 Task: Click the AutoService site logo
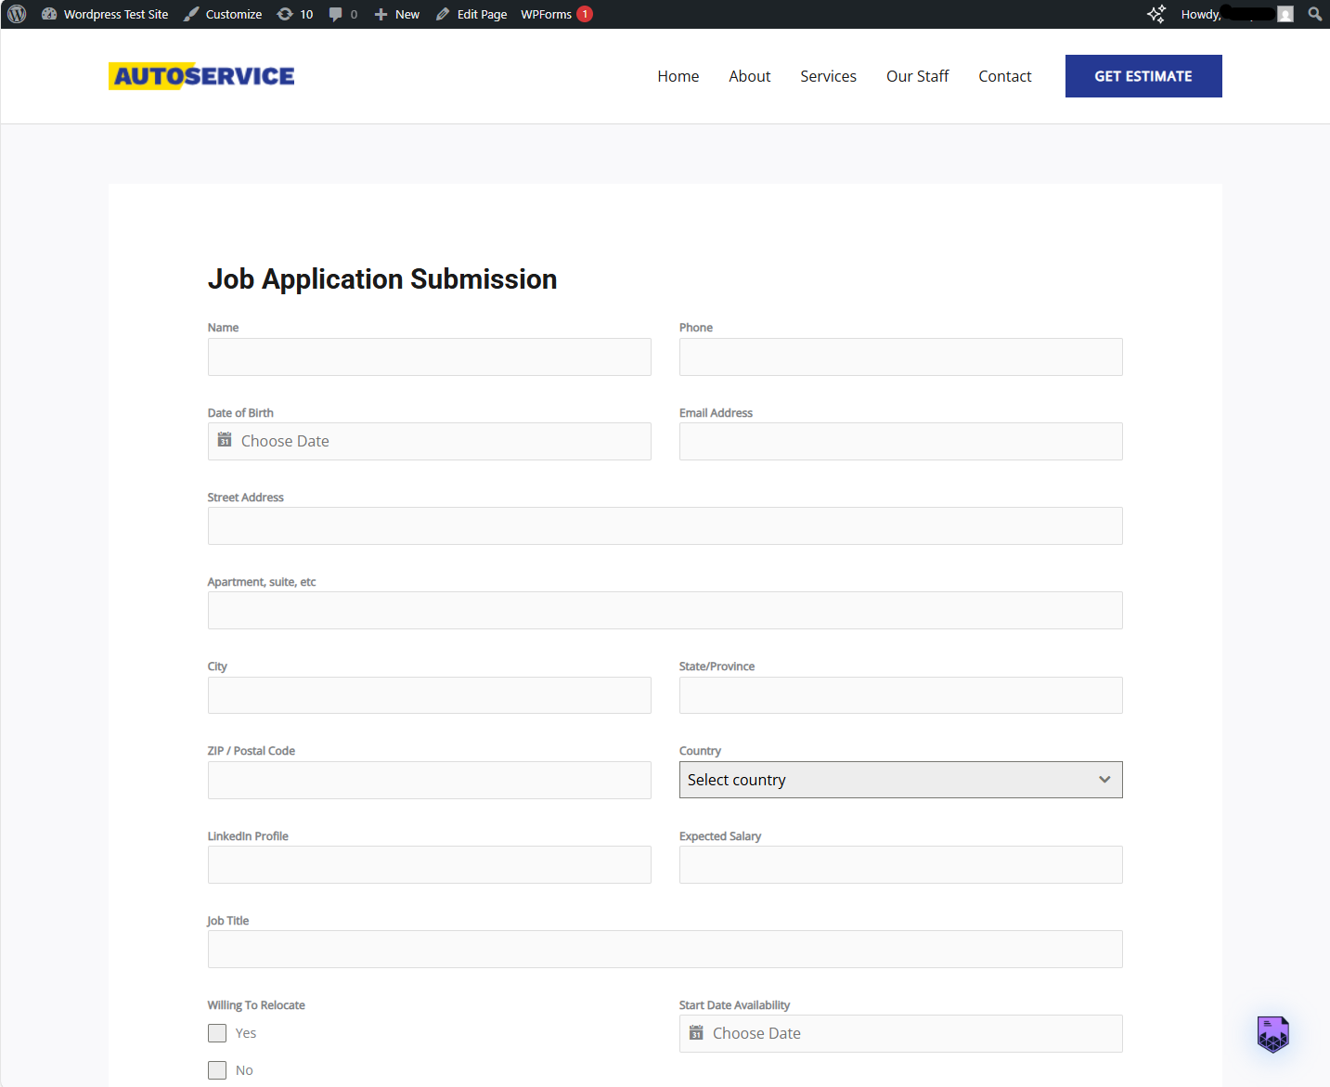[201, 76]
